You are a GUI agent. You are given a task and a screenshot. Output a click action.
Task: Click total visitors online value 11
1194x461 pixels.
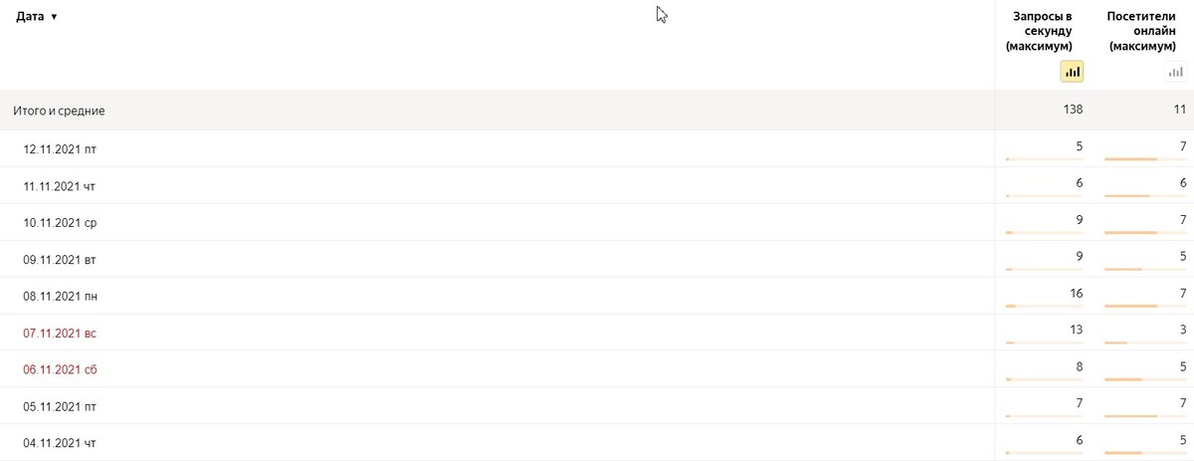click(1180, 110)
